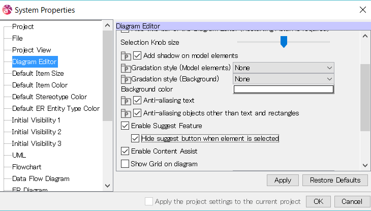Click down arrow of category list scrollbar
This screenshot has width=371, height=211.
(x=107, y=186)
